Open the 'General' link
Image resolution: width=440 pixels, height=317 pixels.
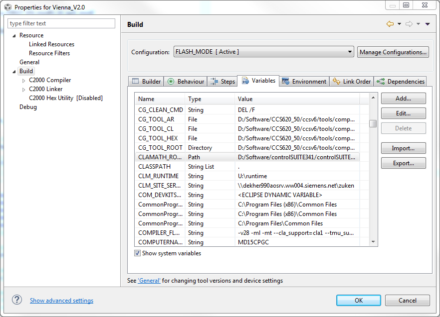pos(149,280)
